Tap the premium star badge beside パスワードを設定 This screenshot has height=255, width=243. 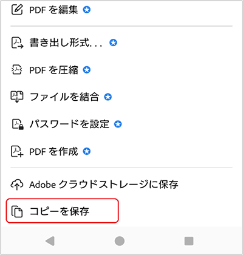coord(118,124)
